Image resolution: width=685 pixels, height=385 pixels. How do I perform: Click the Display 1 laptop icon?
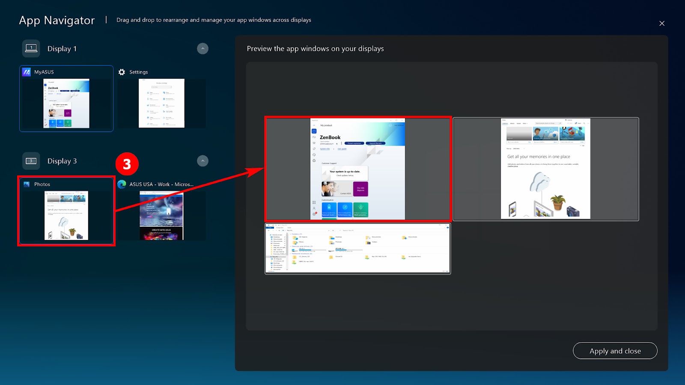click(x=31, y=48)
